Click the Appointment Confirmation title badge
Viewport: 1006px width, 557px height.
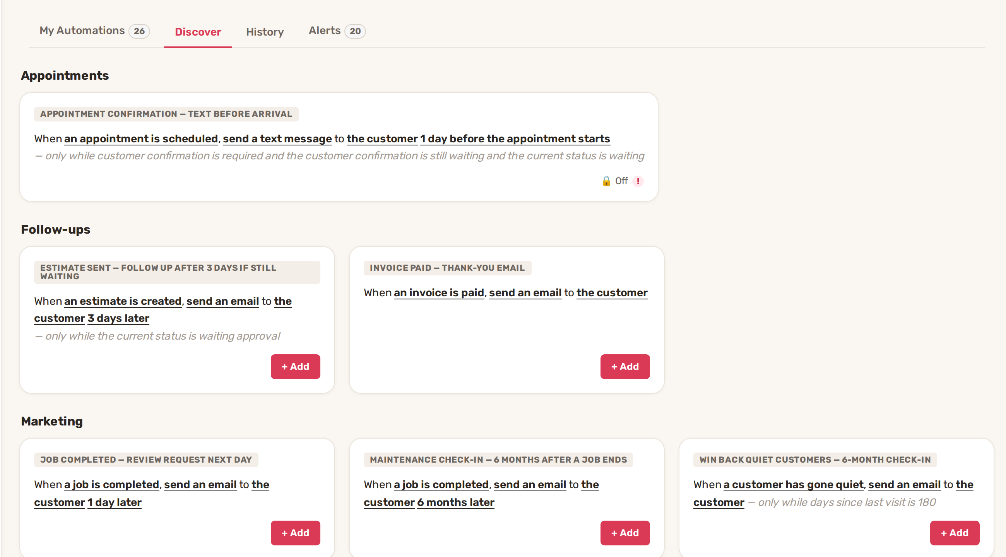click(x=166, y=114)
